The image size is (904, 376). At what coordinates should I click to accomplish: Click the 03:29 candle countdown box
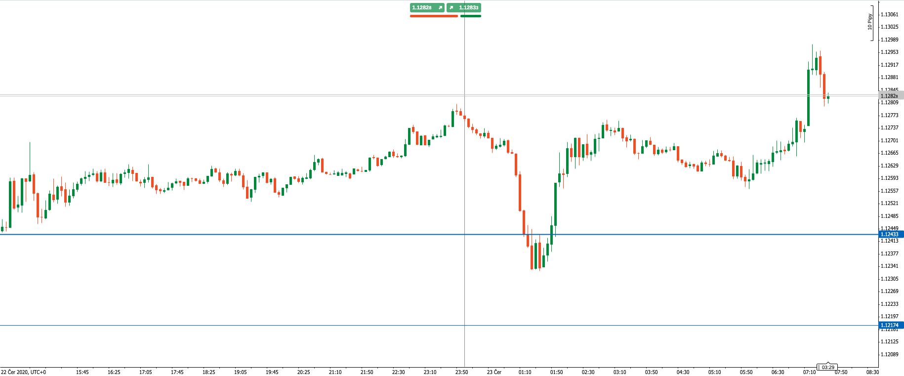point(827,367)
